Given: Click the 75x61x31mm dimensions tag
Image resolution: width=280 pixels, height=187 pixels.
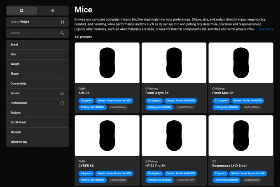Looking at the screenshot, I should coord(252,107).
